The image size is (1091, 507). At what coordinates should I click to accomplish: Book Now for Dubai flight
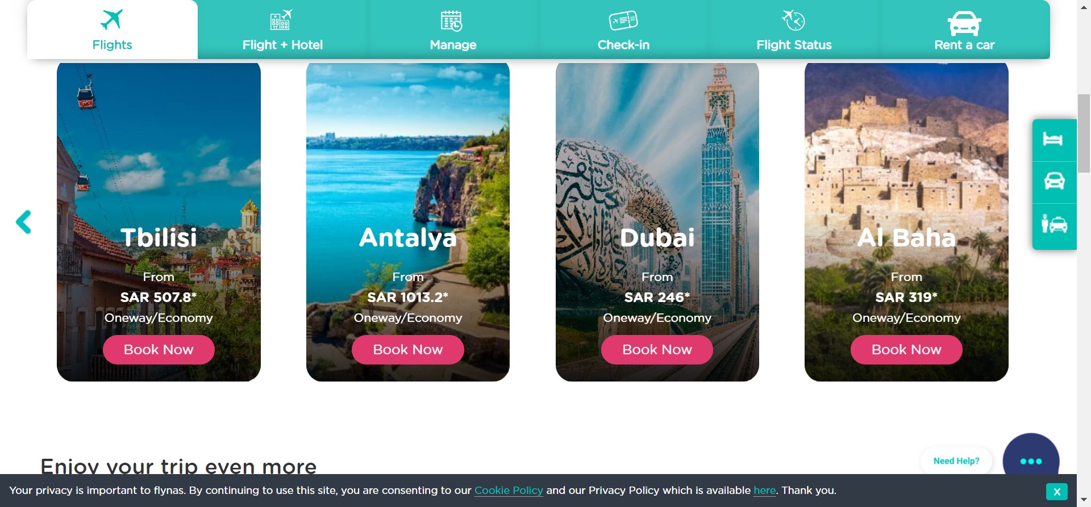[x=657, y=350]
